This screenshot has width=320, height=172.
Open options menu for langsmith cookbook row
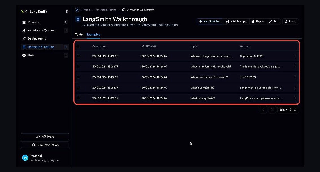click(x=295, y=67)
